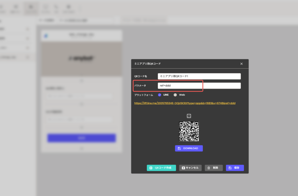Choose the Web platform radio button

(x=175, y=95)
